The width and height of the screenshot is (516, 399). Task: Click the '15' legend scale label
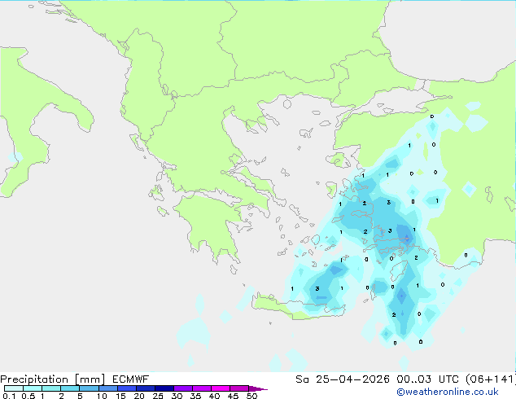click(120, 396)
